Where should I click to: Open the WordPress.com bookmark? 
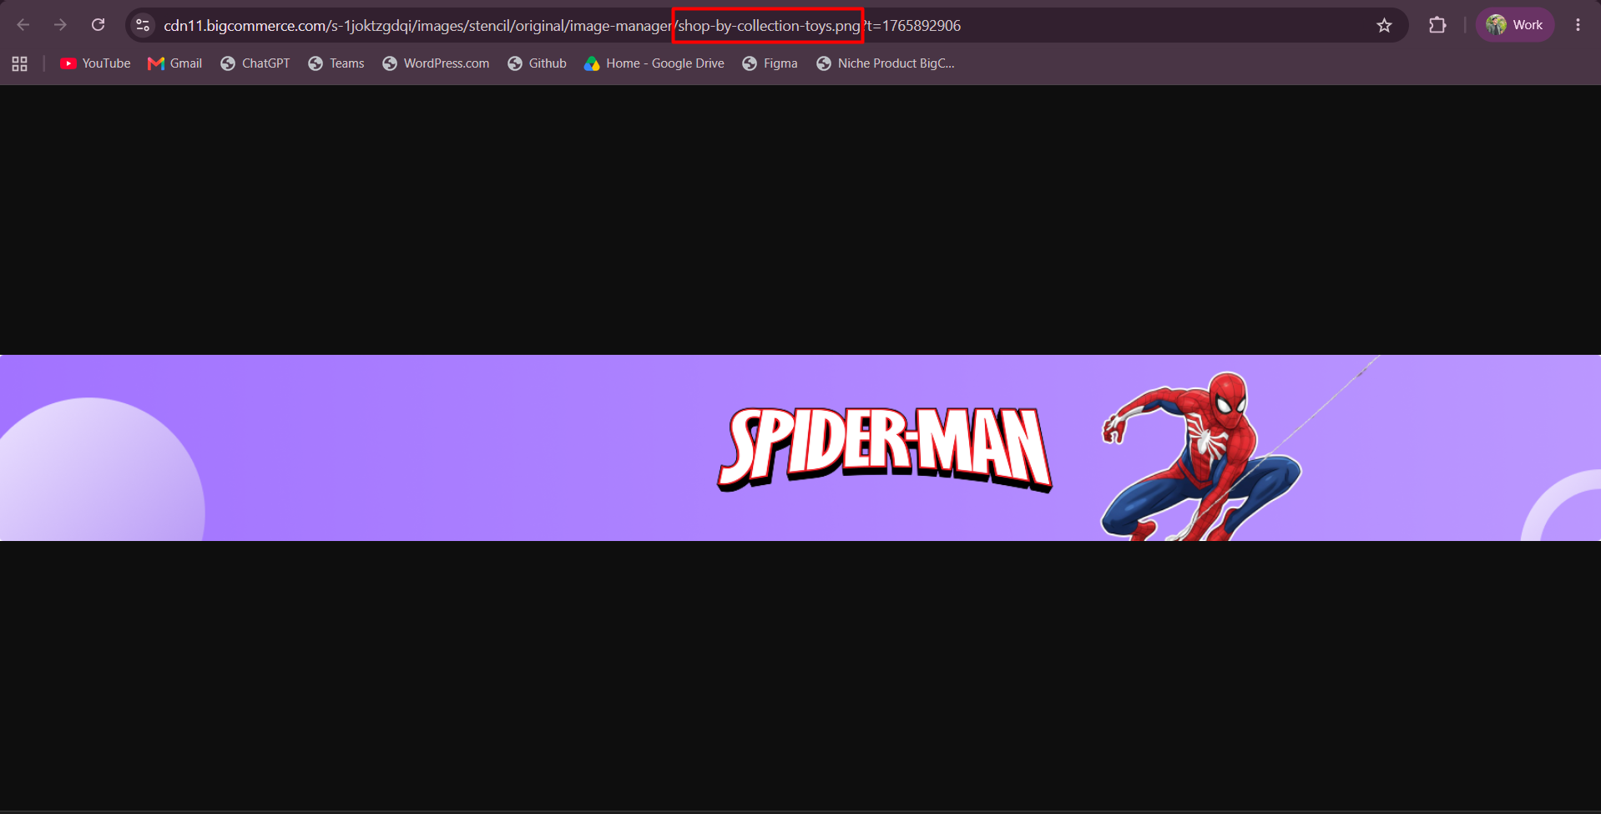[x=436, y=63]
